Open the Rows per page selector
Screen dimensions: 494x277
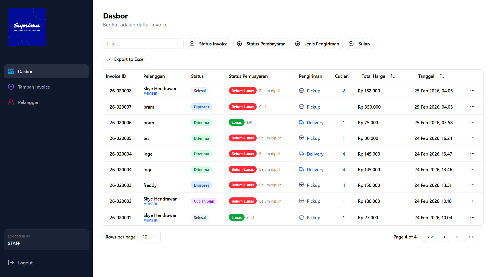click(x=149, y=237)
